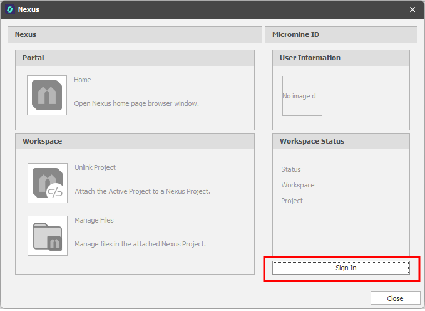The height and width of the screenshot is (311, 425).
Task: Open the Manage Files folder icon
Action: (48, 236)
